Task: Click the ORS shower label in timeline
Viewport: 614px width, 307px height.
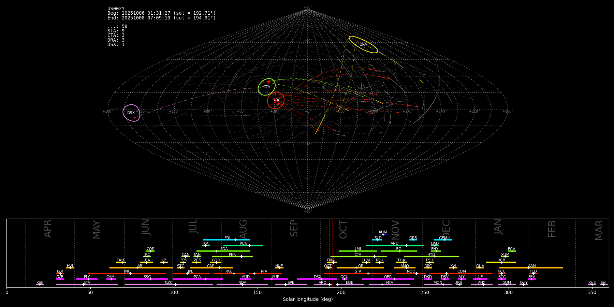Action: [x=413, y=238]
